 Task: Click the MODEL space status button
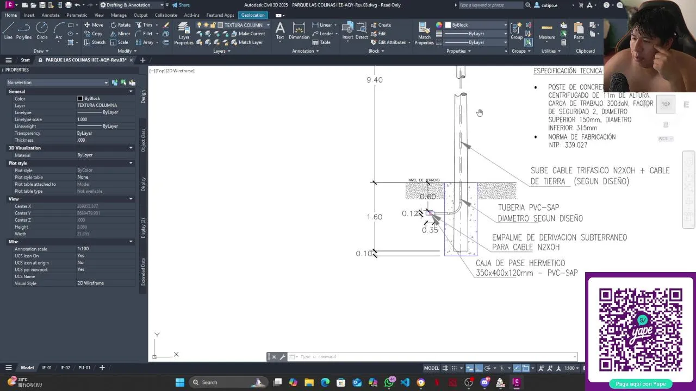click(431, 368)
